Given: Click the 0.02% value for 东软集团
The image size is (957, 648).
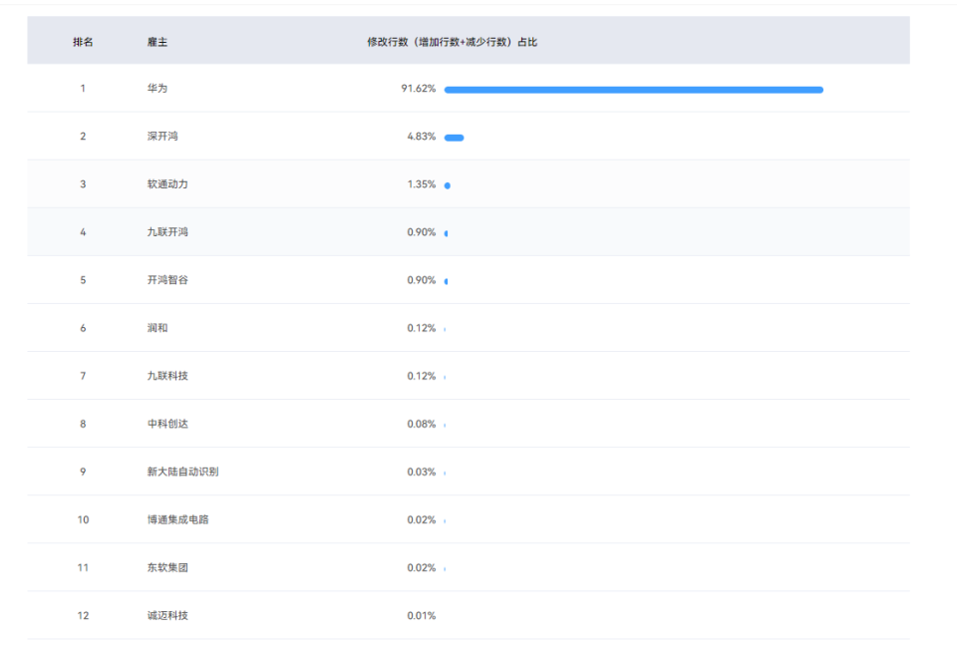Looking at the screenshot, I should pos(421,567).
